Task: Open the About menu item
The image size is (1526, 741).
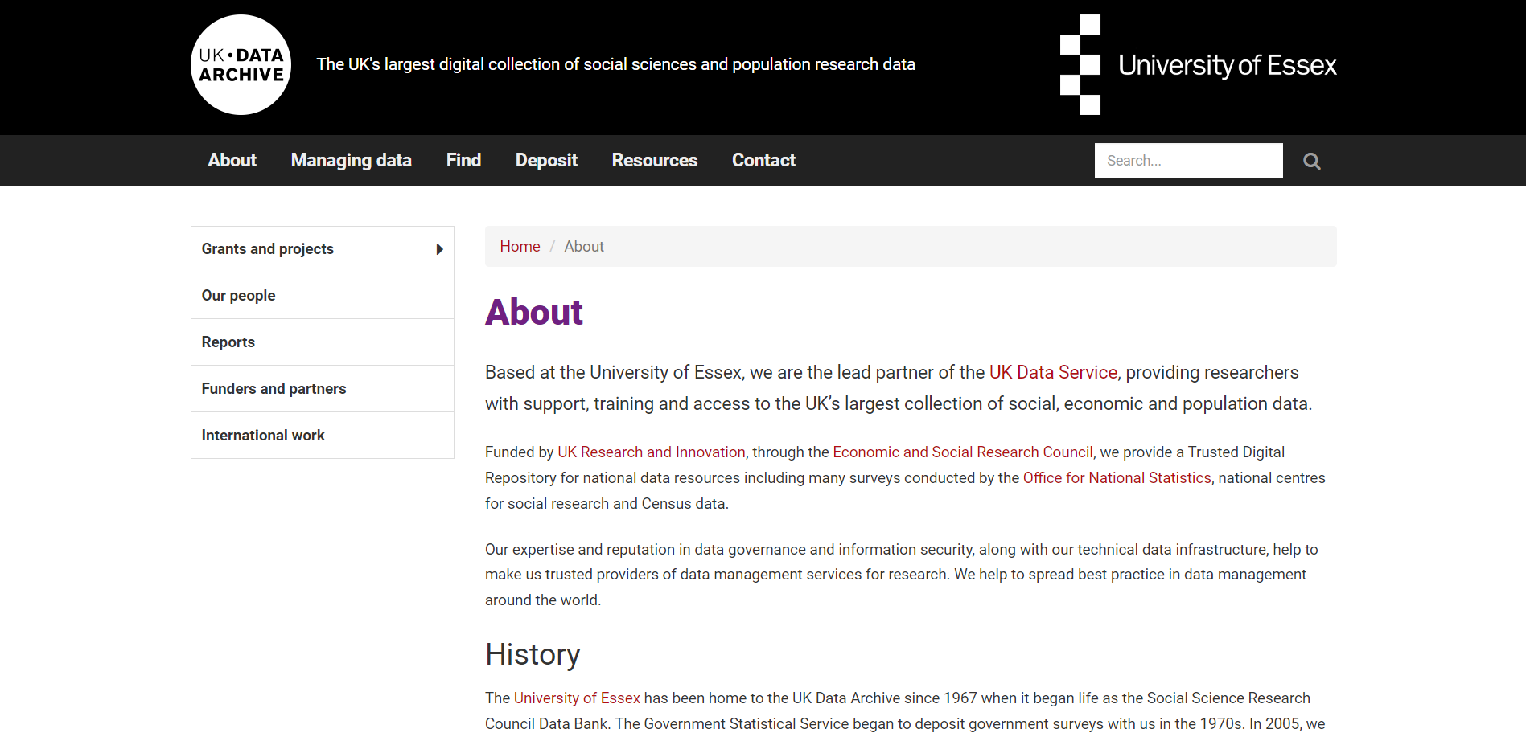Action: click(x=232, y=161)
